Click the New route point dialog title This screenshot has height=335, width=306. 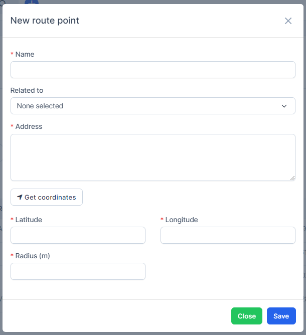pos(45,21)
